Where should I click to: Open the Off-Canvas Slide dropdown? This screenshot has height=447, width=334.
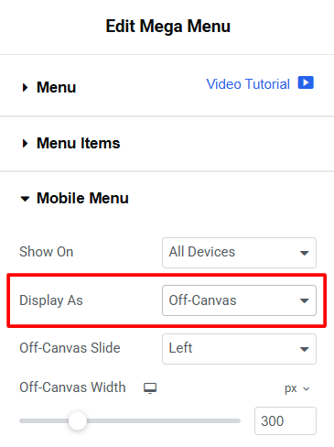point(239,349)
